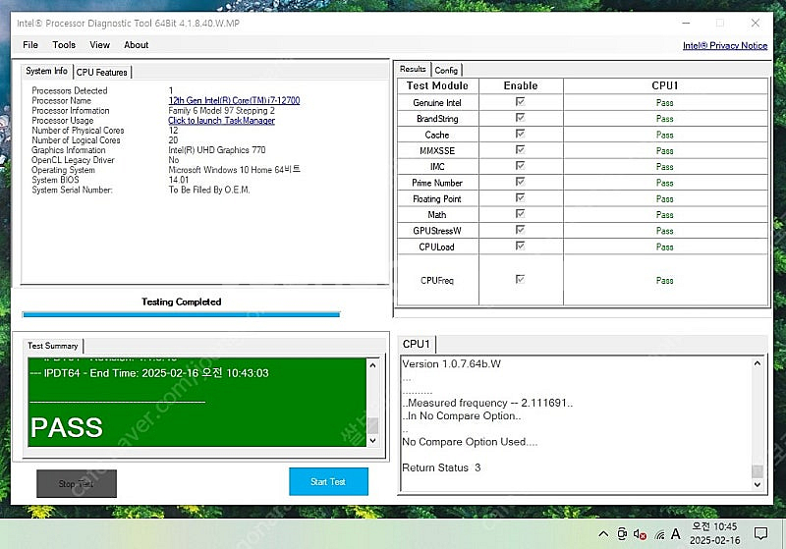Image resolution: width=786 pixels, height=549 pixels.
Task: Toggle the Prime Number enable checkbox
Action: (x=521, y=182)
